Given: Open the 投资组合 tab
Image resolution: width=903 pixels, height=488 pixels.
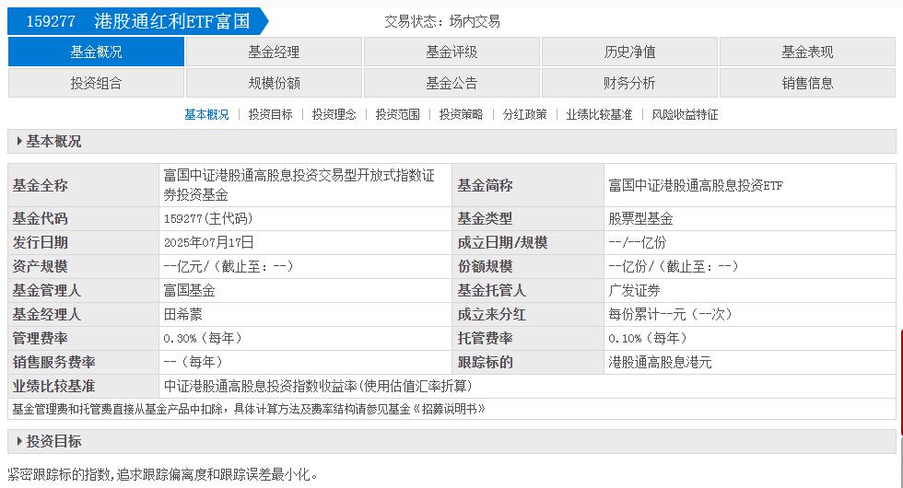Looking at the screenshot, I should pos(96,83).
